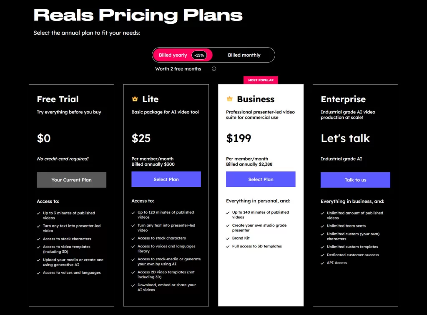Select Plan for the Lite tier

[166, 179]
